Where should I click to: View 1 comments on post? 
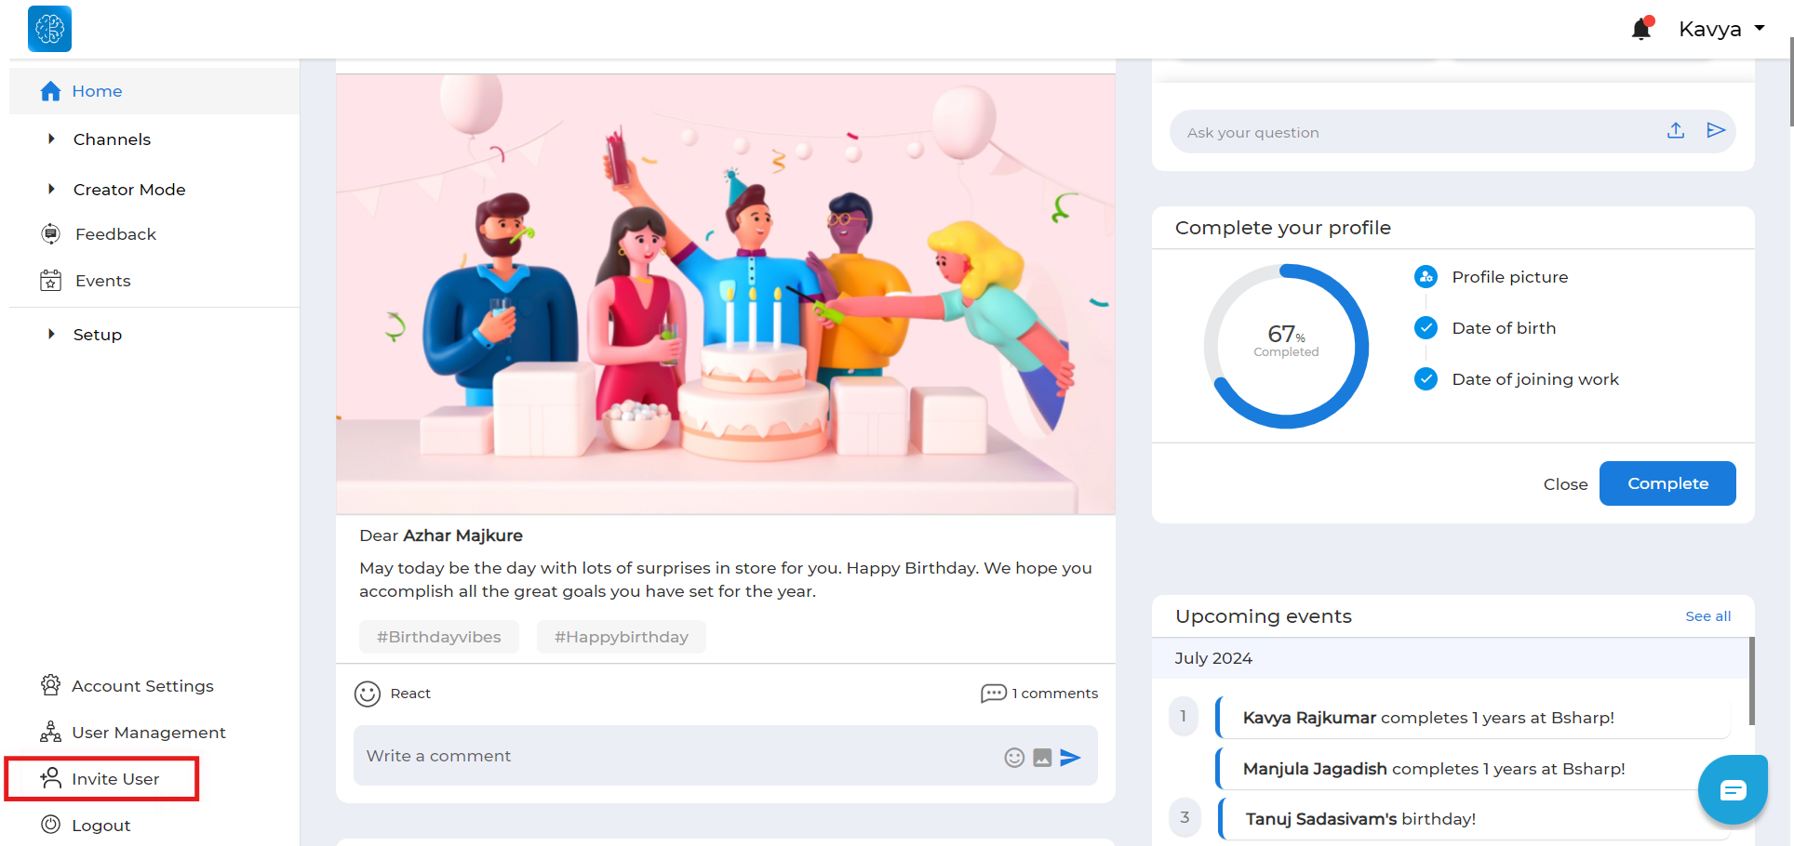coord(1054,694)
